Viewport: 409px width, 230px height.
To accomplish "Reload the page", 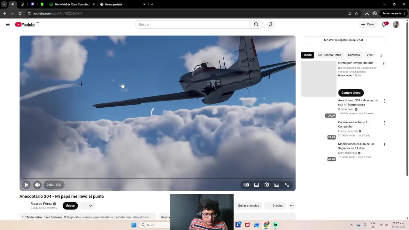I will coord(20,13).
